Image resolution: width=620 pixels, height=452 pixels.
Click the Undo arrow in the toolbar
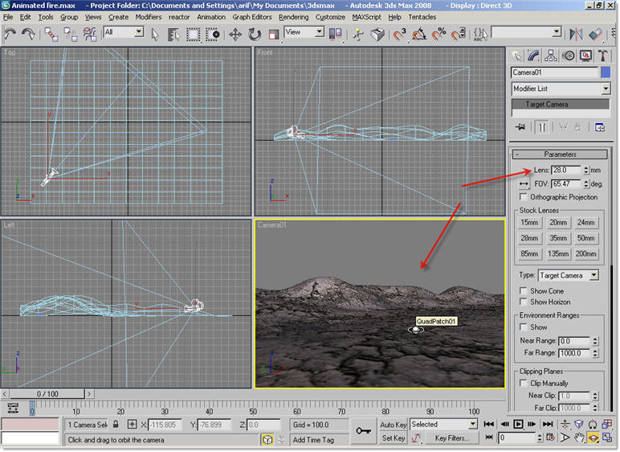point(10,34)
